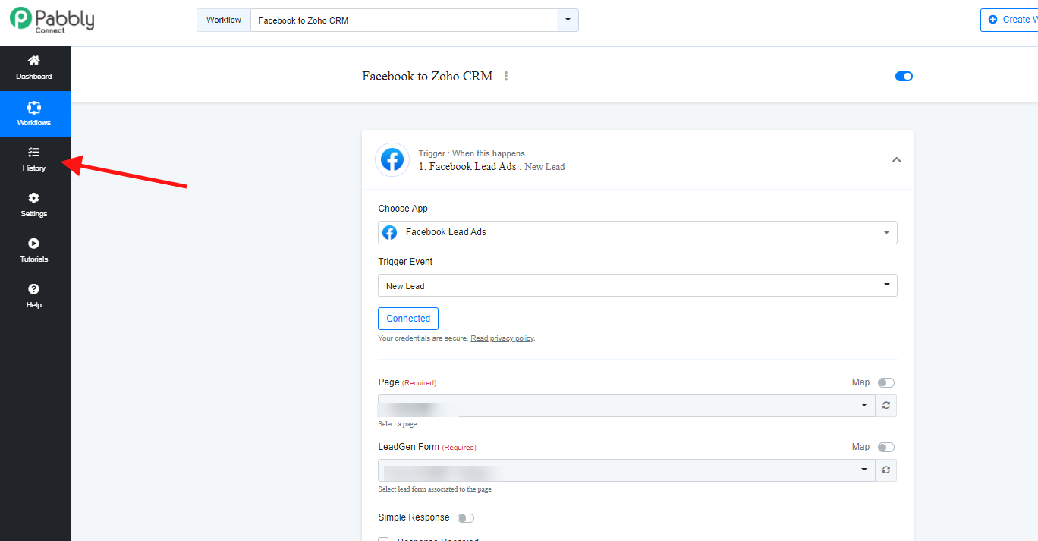Collapse the trigger step chevron
This screenshot has width=1038, height=541.
(896, 160)
